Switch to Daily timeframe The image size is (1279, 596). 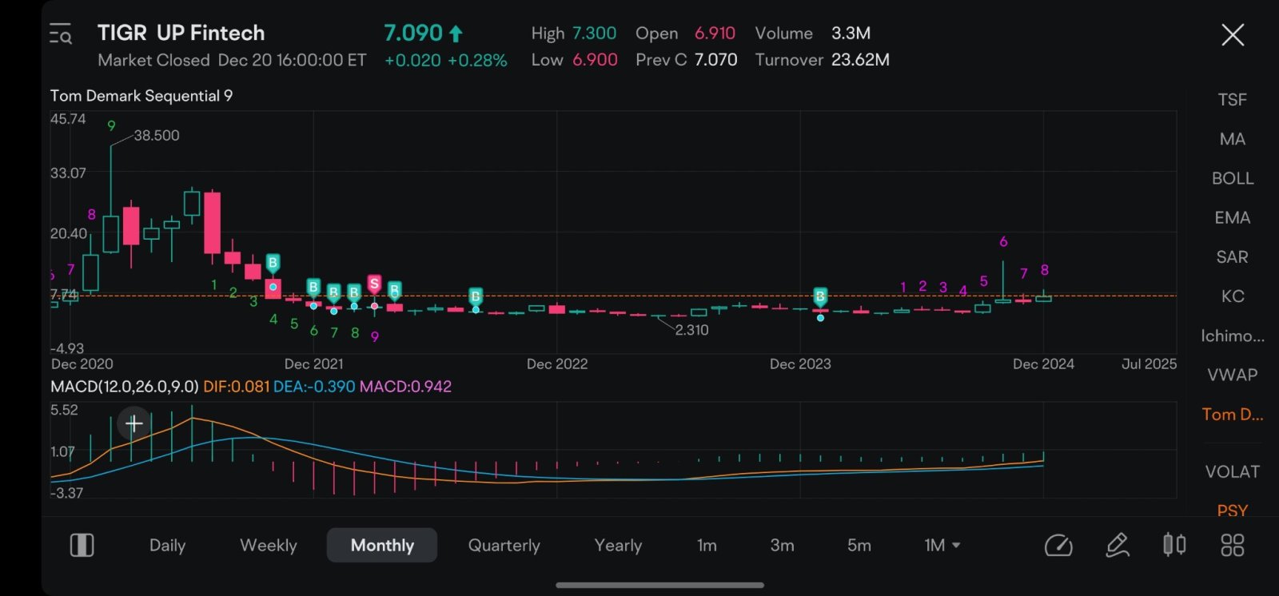167,546
